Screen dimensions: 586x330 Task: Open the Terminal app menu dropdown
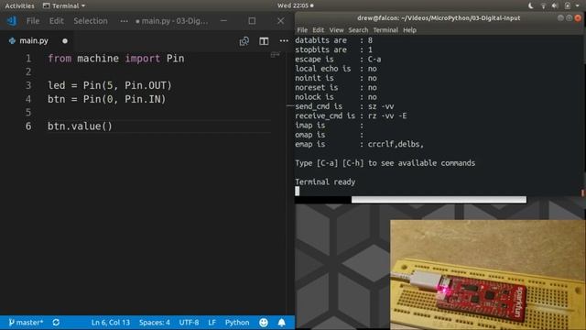tap(64, 5)
